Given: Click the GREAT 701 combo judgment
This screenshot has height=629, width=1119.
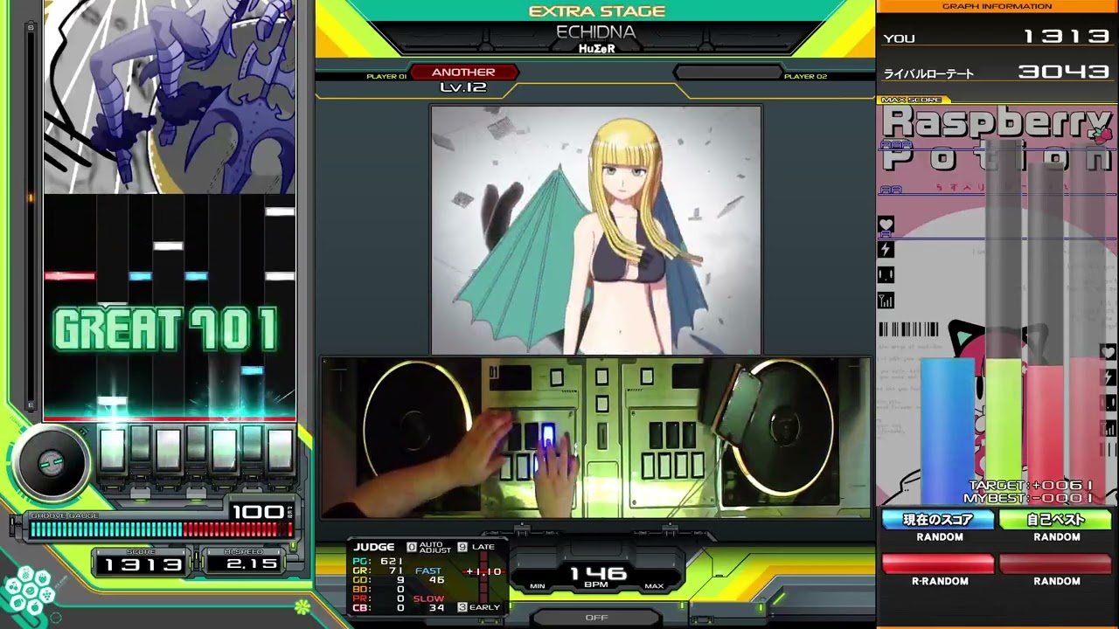Looking at the screenshot, I should point(165,330).
